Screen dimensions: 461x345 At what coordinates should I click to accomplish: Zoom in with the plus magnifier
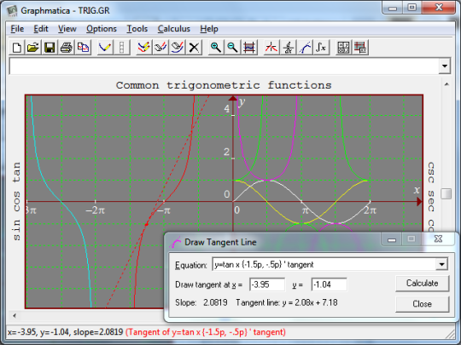pos(216,47)
